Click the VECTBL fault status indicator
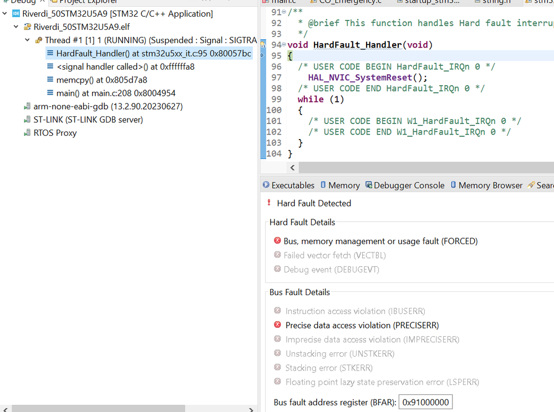 tap(277, 255)
